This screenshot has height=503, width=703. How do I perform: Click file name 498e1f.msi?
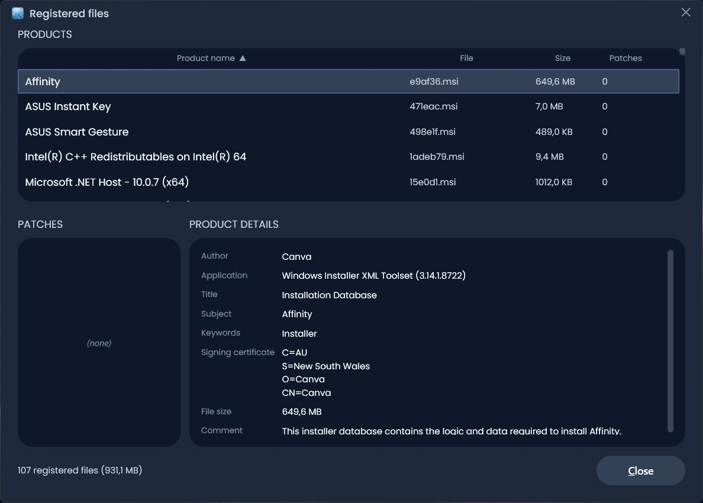click(432, 132)
